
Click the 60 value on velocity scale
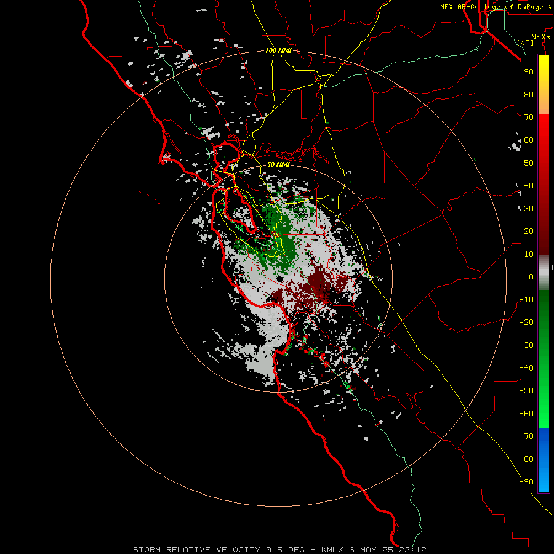coord(529,140)
